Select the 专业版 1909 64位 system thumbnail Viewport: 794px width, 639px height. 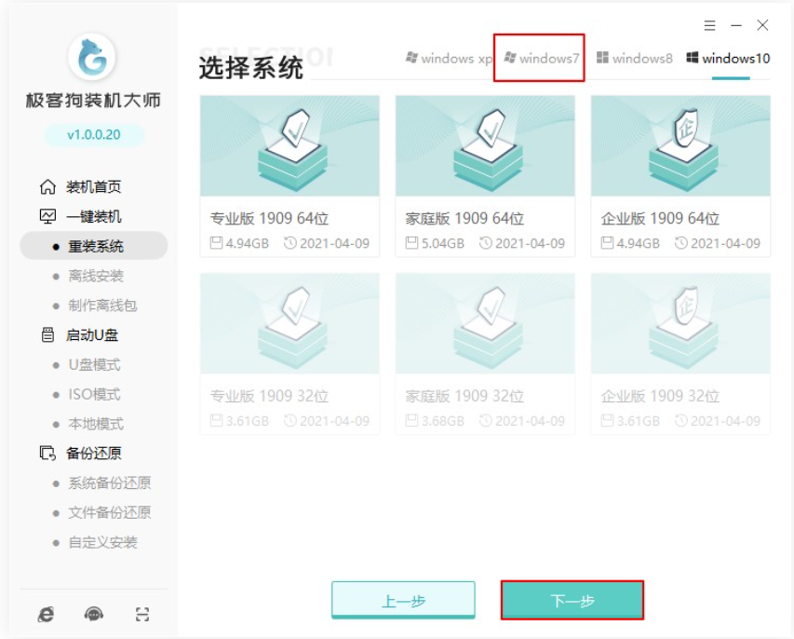click(x=289, y=146)
